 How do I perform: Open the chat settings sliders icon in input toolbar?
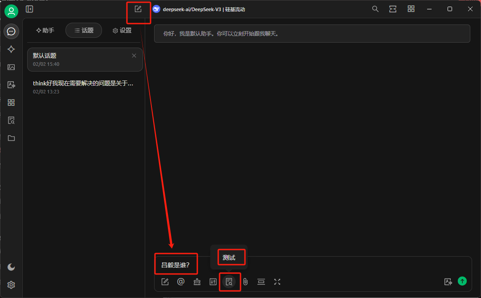point(213,282)
